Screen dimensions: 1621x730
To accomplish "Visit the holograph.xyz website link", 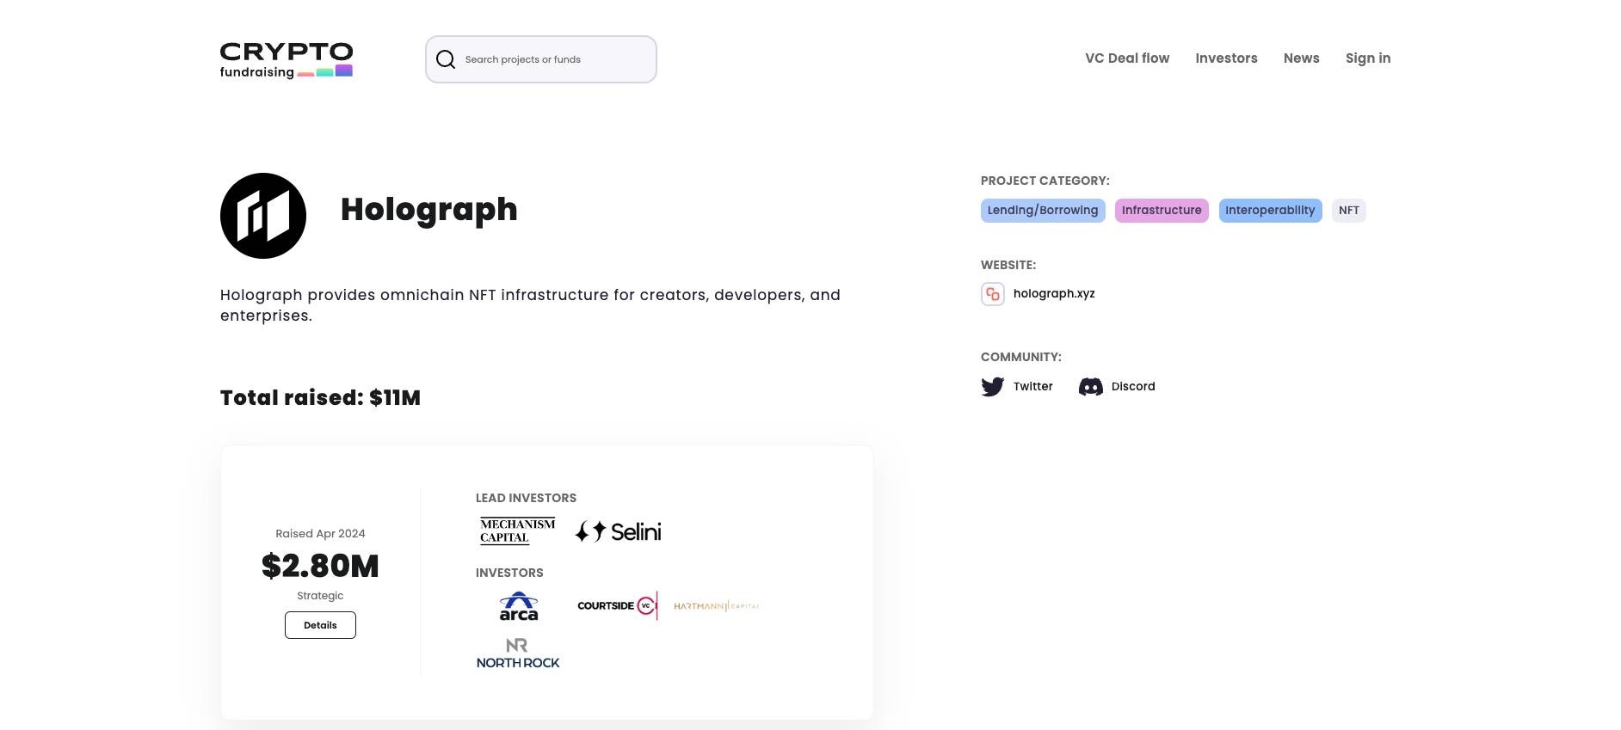I will pyautogui.click(x=1054, y=294).
